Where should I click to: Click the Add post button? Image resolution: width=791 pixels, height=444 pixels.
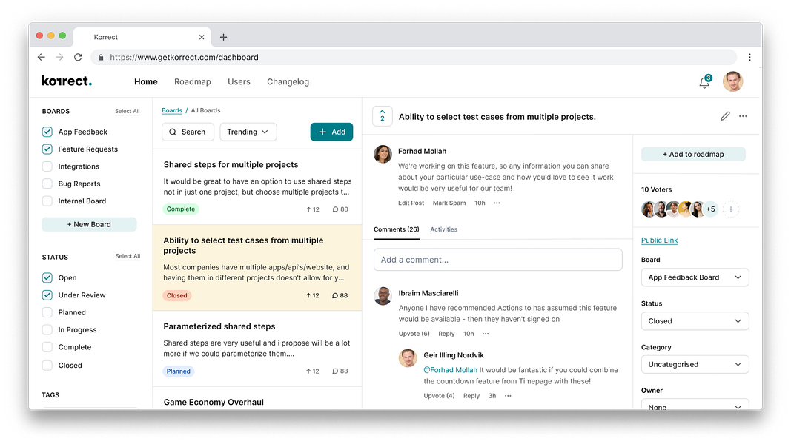[331, 132]
